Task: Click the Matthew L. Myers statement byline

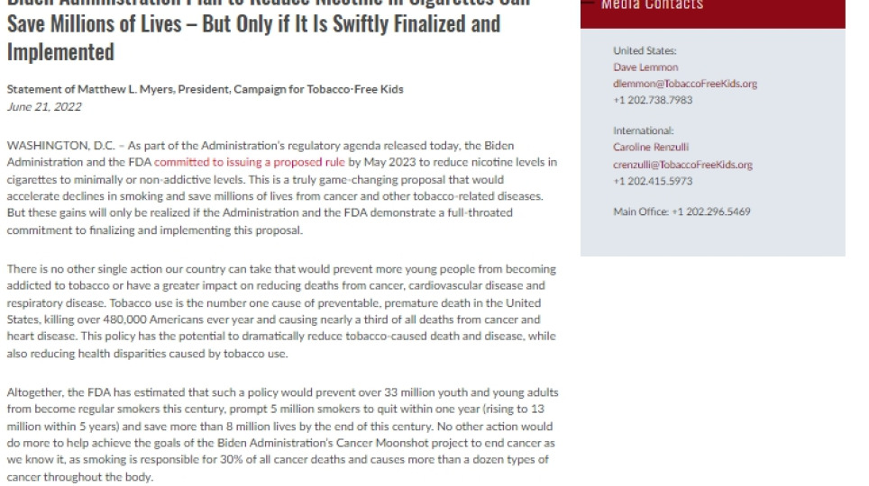Action: (x=205, y=89)
